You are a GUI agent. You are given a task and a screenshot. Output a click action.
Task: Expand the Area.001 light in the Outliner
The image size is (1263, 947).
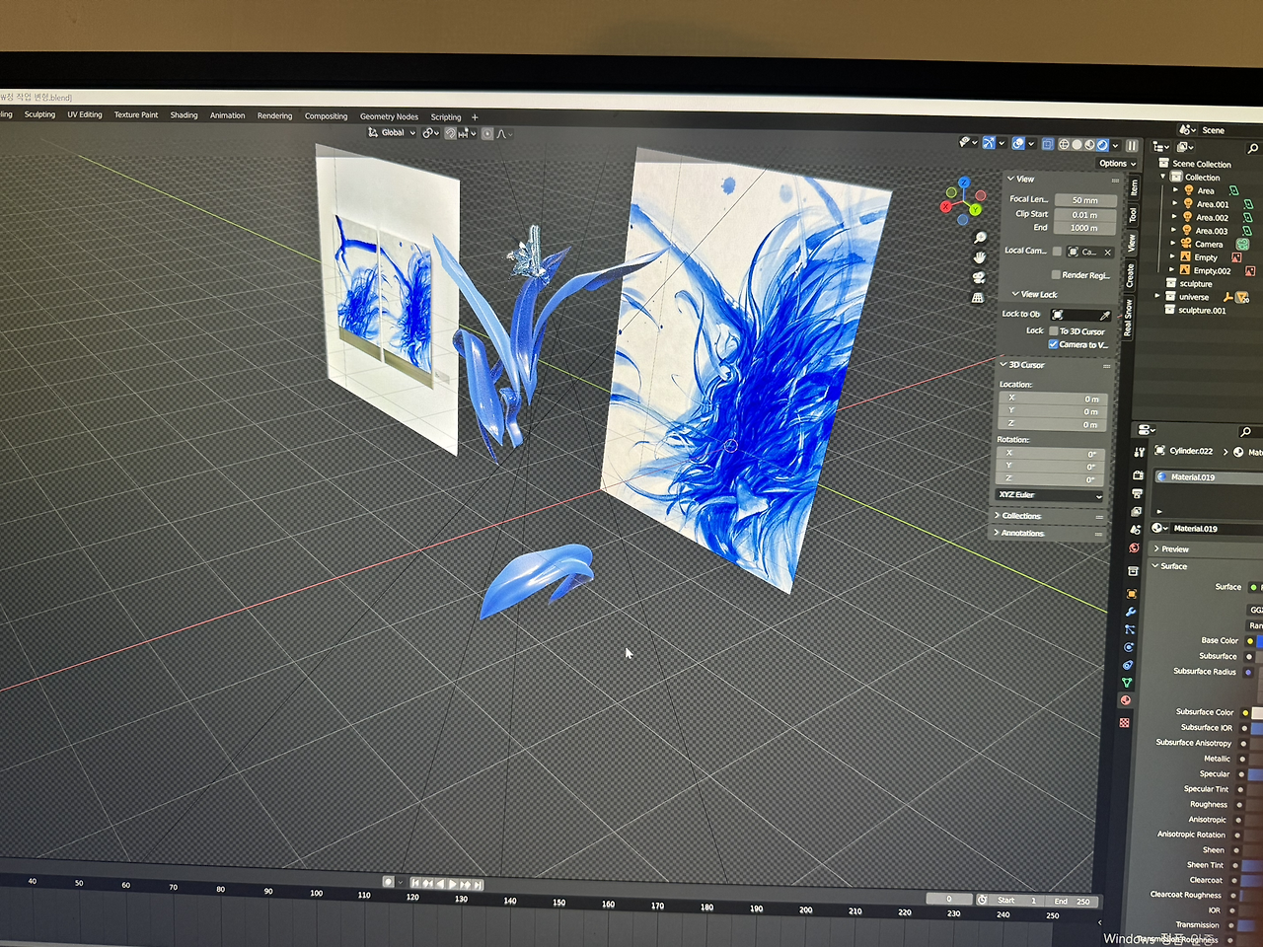tap(1174, 204)
